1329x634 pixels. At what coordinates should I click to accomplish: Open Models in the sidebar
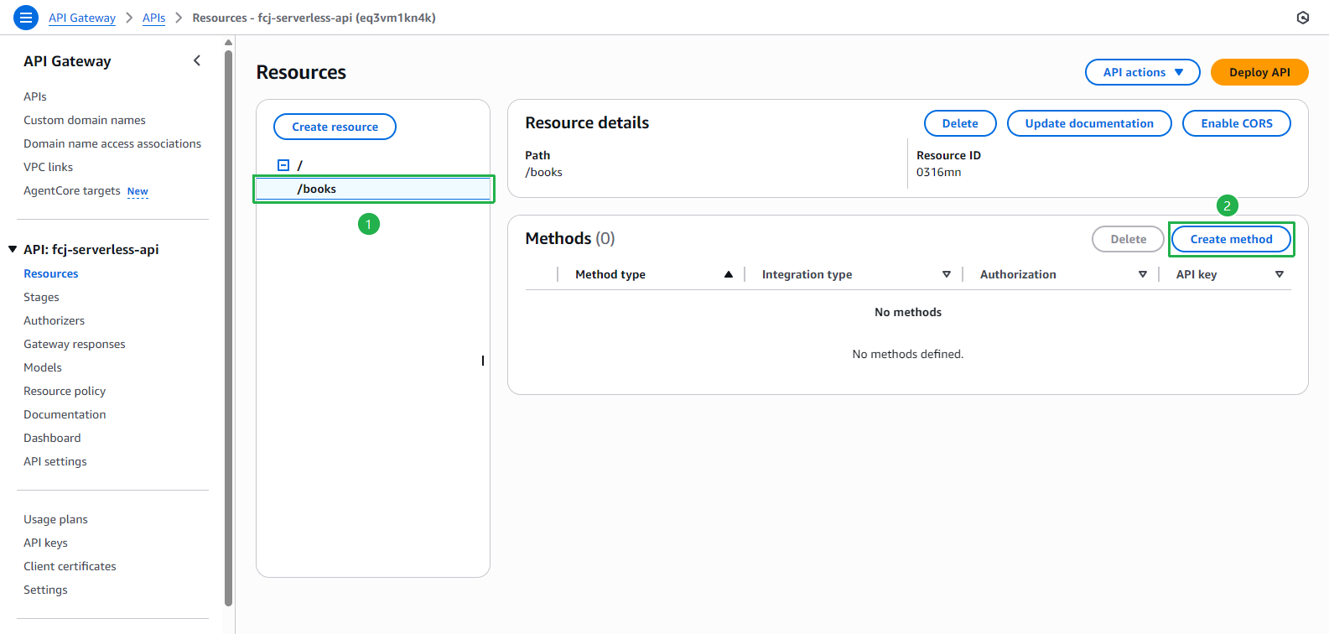click(43, 367)
